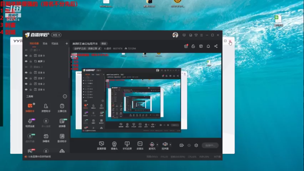This screenshot has height=171, width=304.
Task: Click the start streaming pill button
Action: point(210,146)
